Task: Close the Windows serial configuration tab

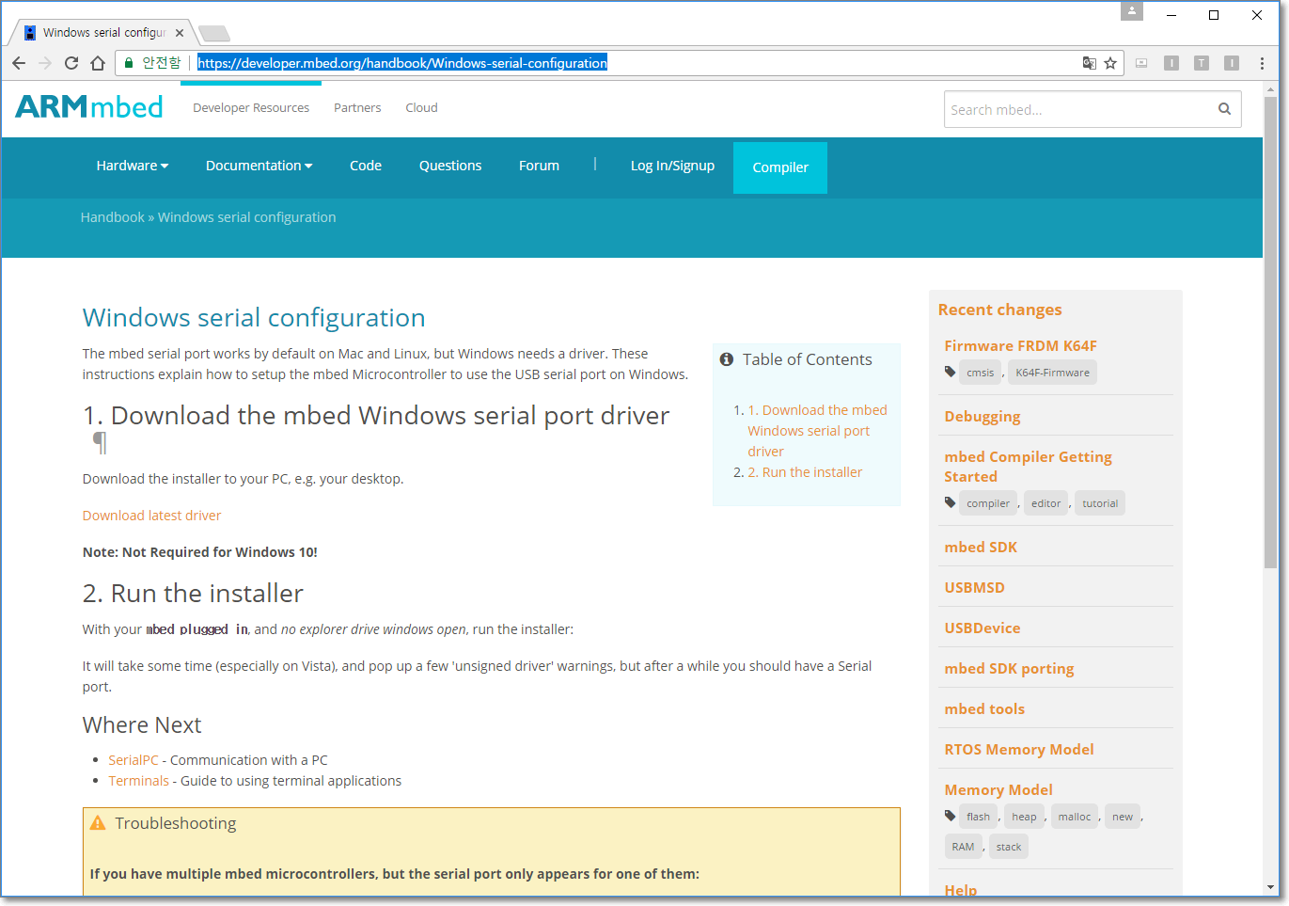Action: click(x=180, y=32)
